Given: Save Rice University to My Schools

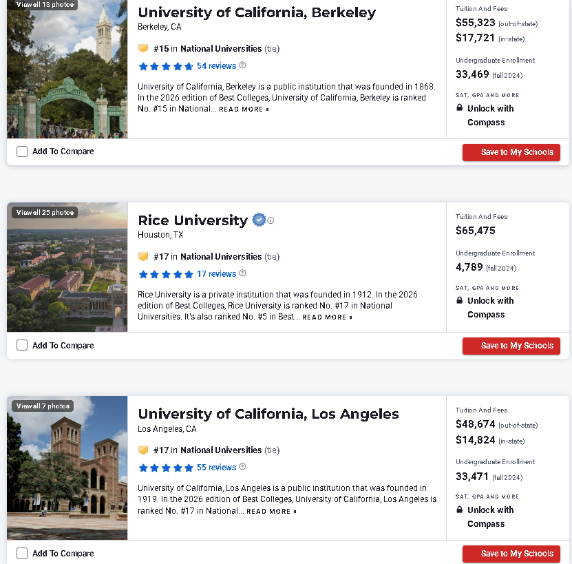Looking at the screenshot, I should click(x=511, y=346).
